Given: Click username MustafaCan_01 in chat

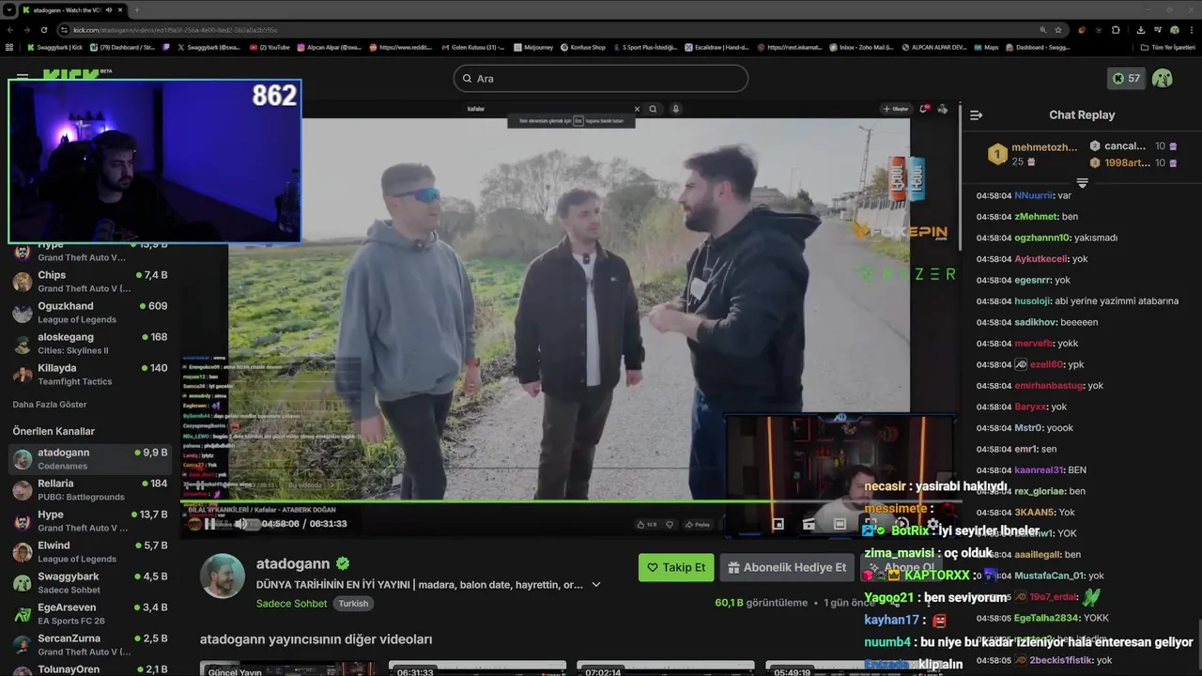Looking at the screenshot, I should tap(1049, 576).
